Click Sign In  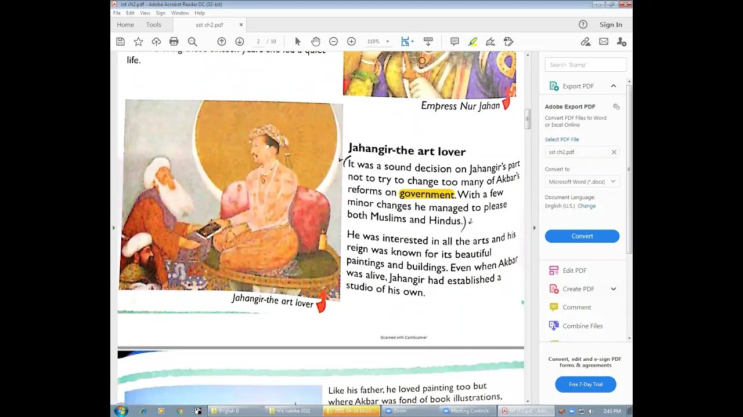[x=611, y=24]
